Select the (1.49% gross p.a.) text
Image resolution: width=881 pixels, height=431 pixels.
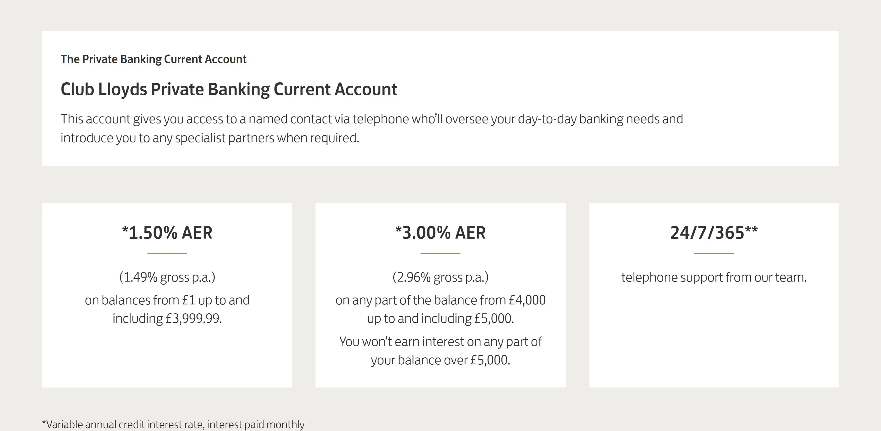pos(167,277)
